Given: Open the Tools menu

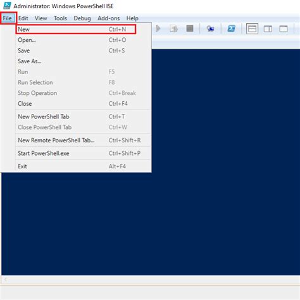Looking at the screenshot, I should point(60,18).
